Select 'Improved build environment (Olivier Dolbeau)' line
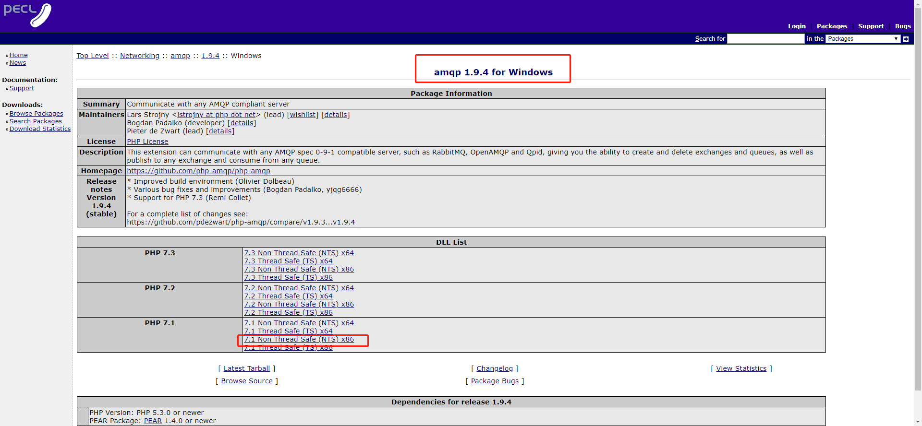The height and width of the screenshot is (426, 922). tap(211, 181)
